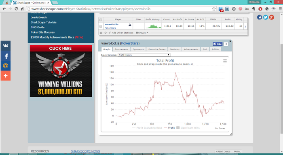This screenshot has width=283, height=155.
Task: Visit SharkScope Facebook page round icon
Action: click(x=260, y=17)
